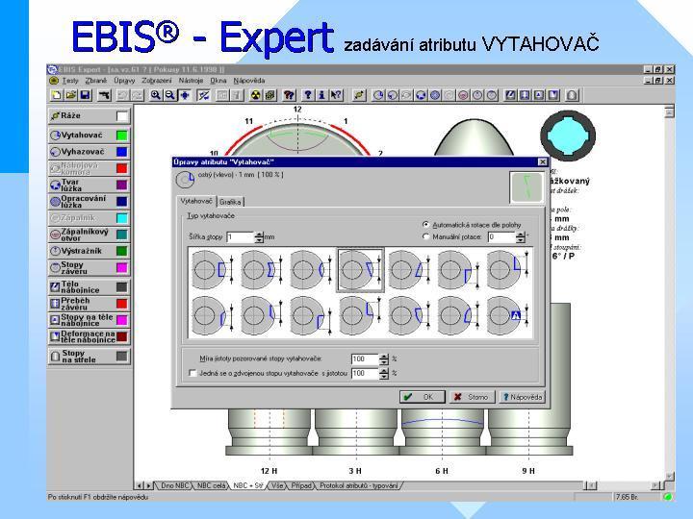Screen dimensions: 693x519
Task: Click the magenta Stopy závěru color swatch
Action: [x=121, y=268]
